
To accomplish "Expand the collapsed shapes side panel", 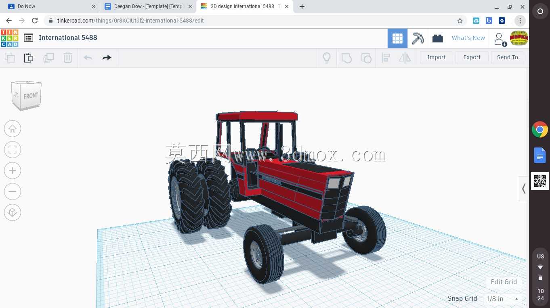I will [x=524, y=188].
